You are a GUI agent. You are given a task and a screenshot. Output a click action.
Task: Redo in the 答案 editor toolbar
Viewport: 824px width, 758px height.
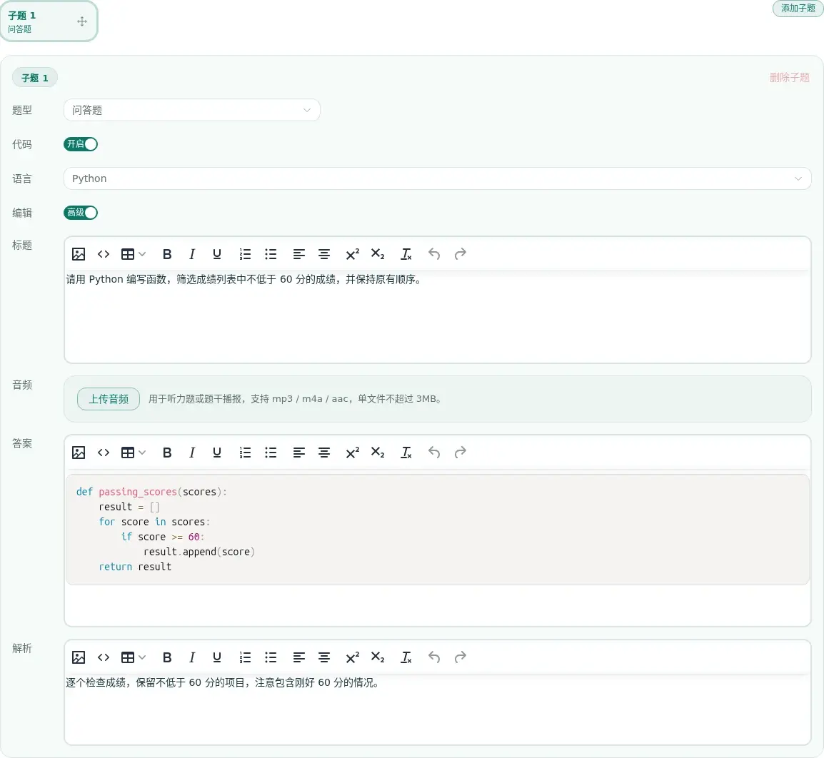(461, 453)
